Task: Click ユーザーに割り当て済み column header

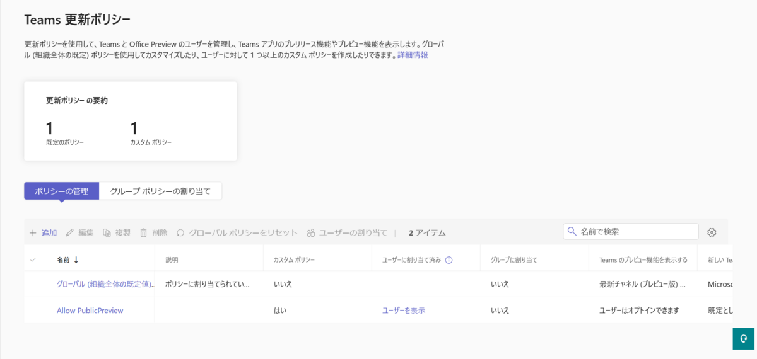Action: (413, 259)
